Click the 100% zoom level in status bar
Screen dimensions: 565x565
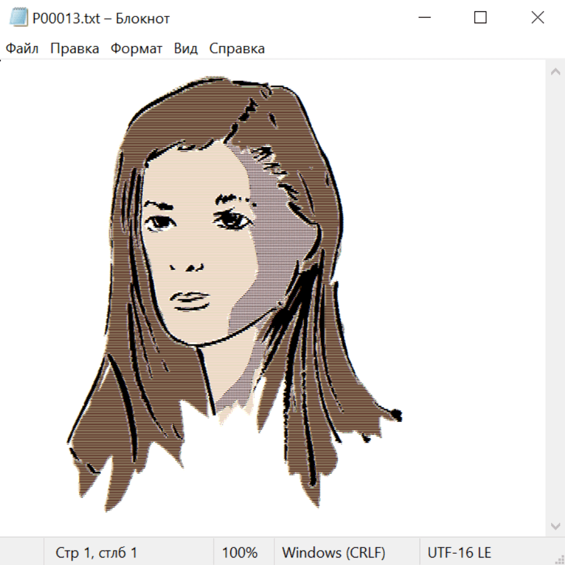[240, 552]
